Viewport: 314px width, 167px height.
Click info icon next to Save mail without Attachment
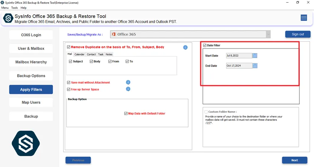click(x=128, y=82)
